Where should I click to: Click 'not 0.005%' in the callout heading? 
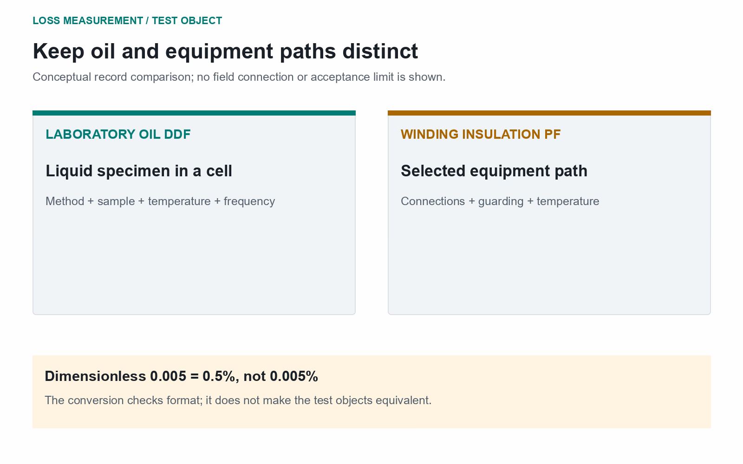pos(280,376)
